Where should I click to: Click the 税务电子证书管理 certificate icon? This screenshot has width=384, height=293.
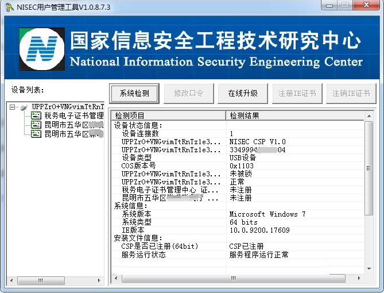coord(36,115)
